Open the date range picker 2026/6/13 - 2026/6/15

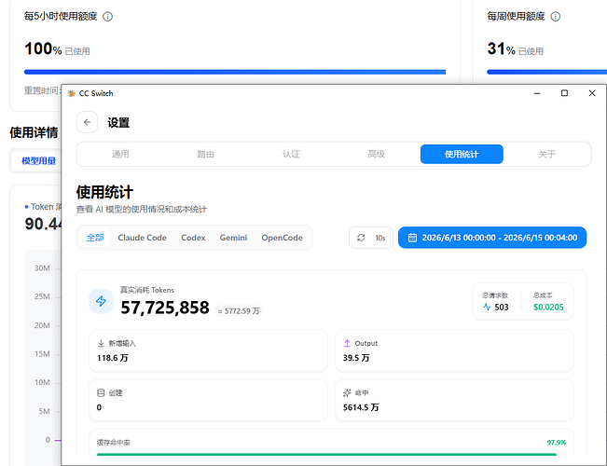[x=492, y=238]
